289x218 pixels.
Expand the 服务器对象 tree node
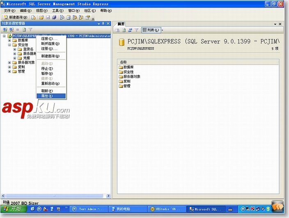(9, 62)
